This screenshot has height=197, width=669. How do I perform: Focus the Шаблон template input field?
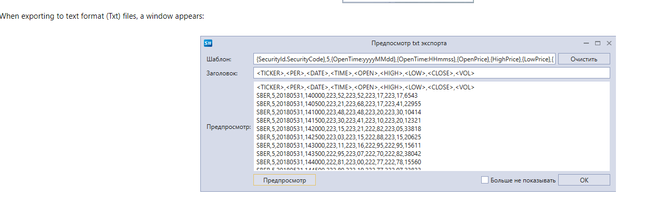[x=405, y=59]
